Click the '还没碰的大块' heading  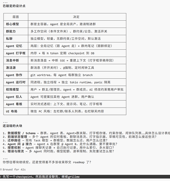tap(12, 126)
